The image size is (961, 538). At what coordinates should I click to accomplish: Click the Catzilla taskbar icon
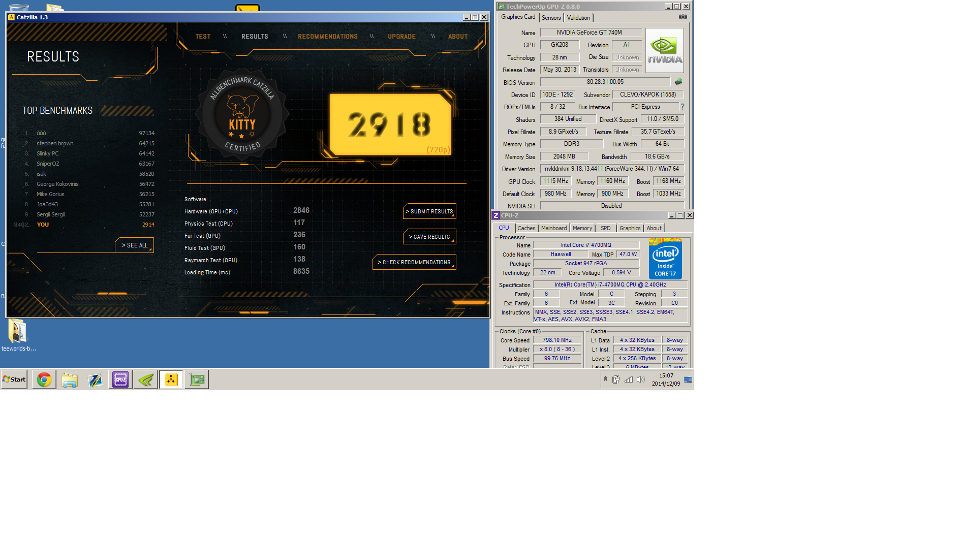pos(171,379)
